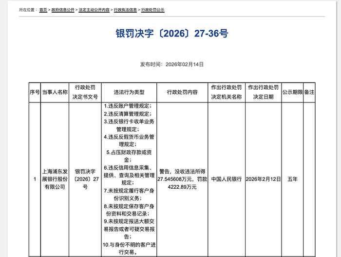Select the 中国人民银行 authority cell
Viewport: 341px width, 257px height.
pyautogui.click(x=227, y=179)
